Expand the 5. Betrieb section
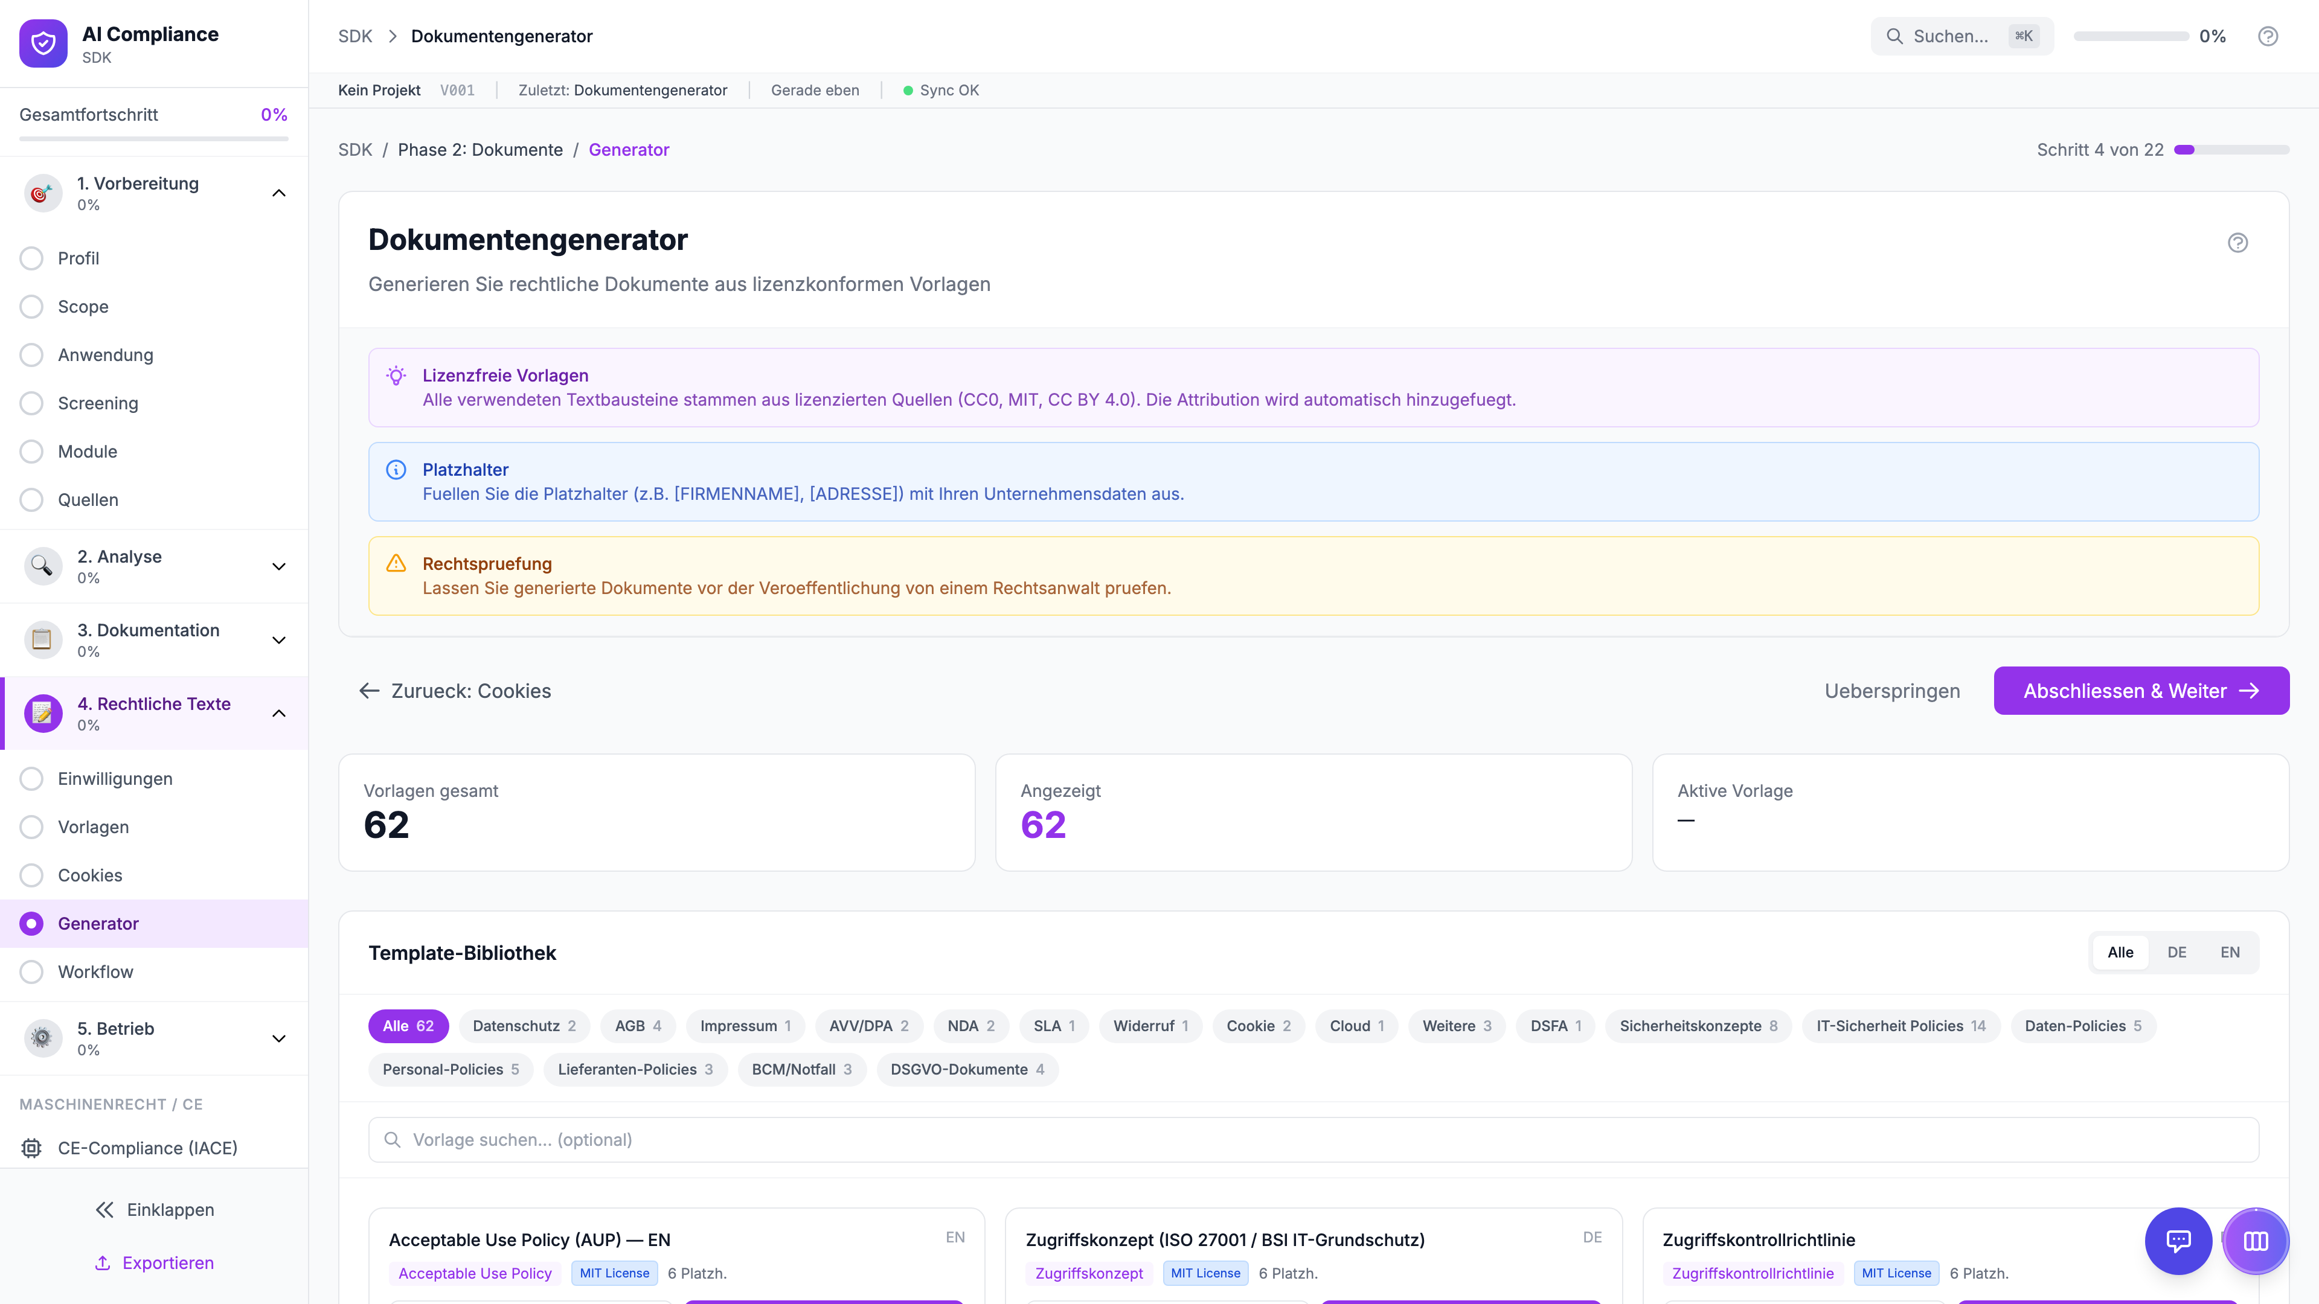 [279, 1038]
